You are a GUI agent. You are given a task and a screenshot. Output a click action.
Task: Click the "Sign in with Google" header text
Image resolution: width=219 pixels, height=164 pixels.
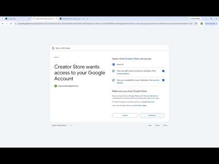click(63, 48)
